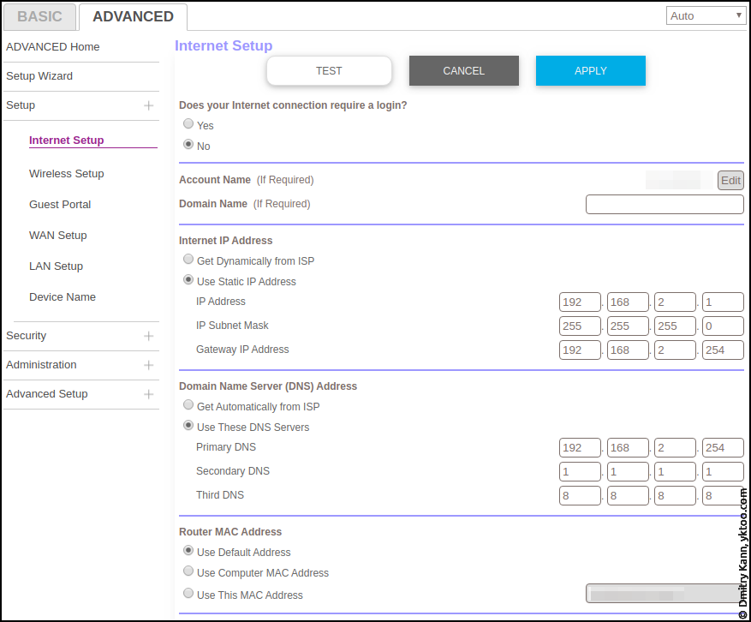
Task: Open Guest Portal settings
Action: click(x=60, y=205)
